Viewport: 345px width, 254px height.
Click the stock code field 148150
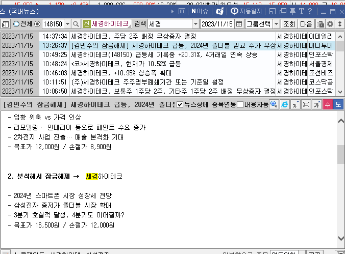click(53, 24)
